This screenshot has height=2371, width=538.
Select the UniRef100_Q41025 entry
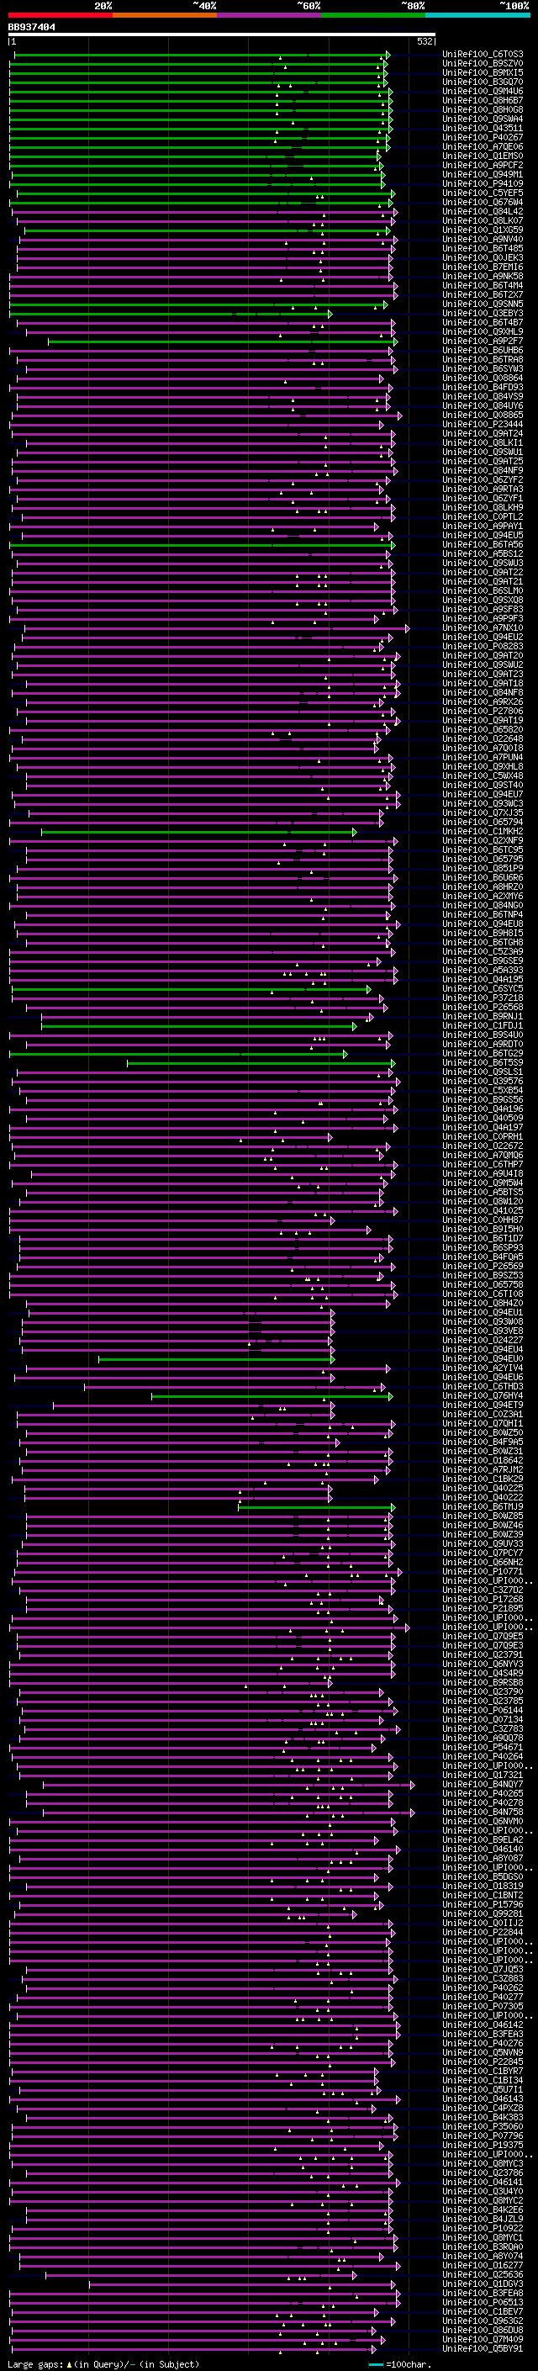tap(483, 1210)
